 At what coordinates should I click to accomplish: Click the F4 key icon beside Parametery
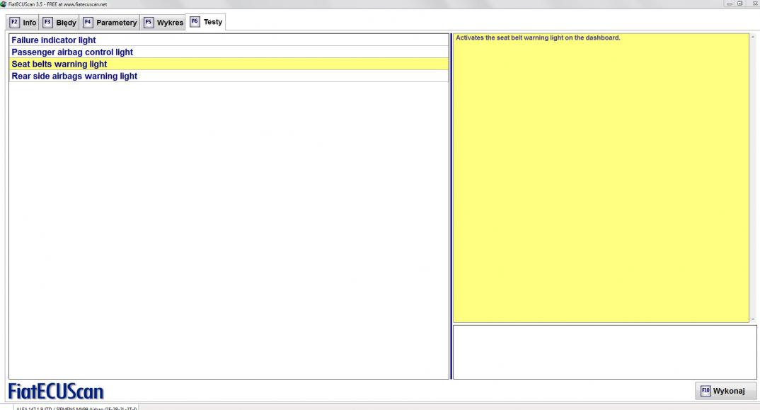[88, 23]
